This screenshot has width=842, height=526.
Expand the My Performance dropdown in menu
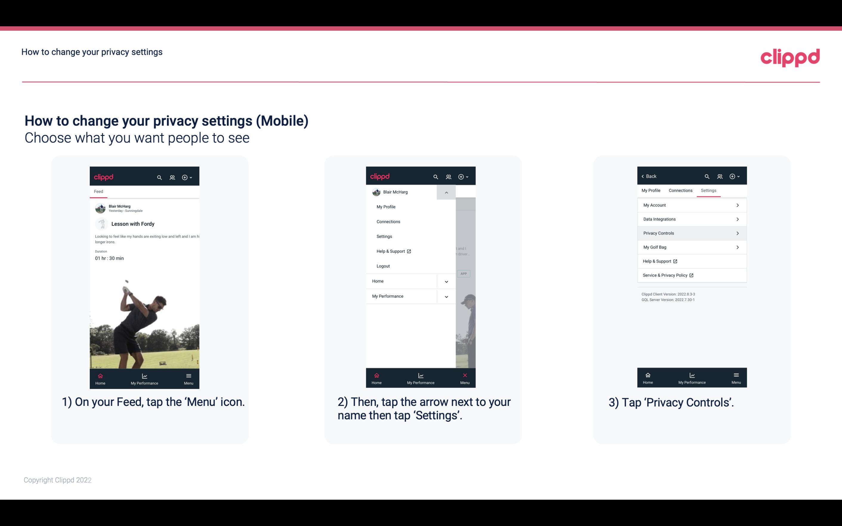tap(446, 296)
